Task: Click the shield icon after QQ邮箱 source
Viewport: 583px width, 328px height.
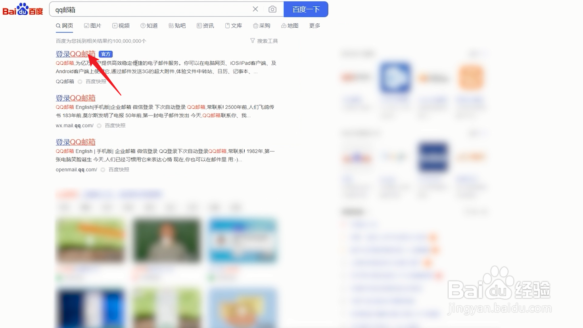Action: pos(80,82)
